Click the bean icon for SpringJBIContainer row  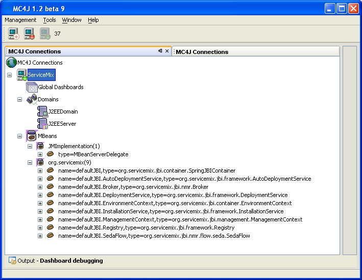coord(50,170)
